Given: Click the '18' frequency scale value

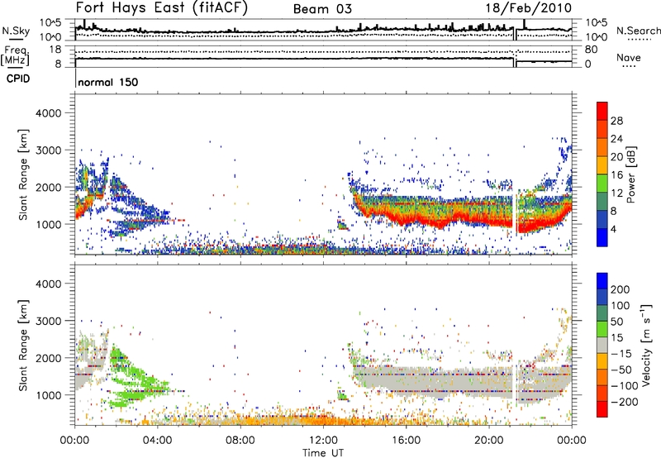Looking at the screenshot, I should (x=55, y=50).
